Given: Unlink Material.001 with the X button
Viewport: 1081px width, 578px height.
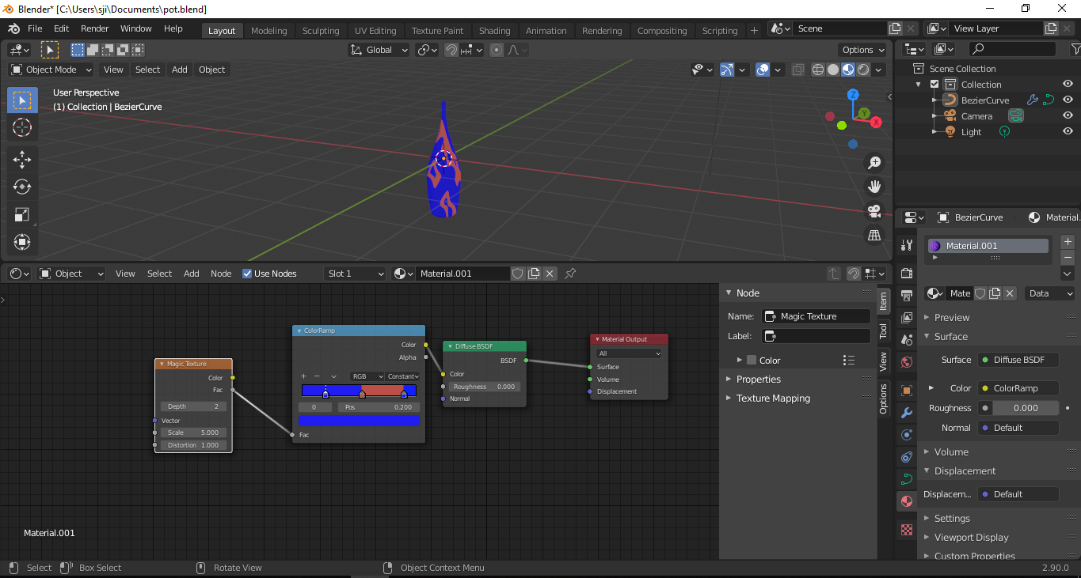Looking at the screenshot, I should tap(550, 273).
